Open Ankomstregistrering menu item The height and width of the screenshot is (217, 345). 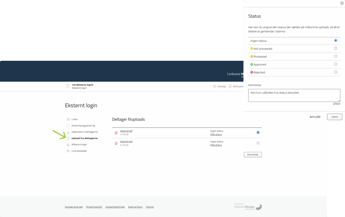83,126
